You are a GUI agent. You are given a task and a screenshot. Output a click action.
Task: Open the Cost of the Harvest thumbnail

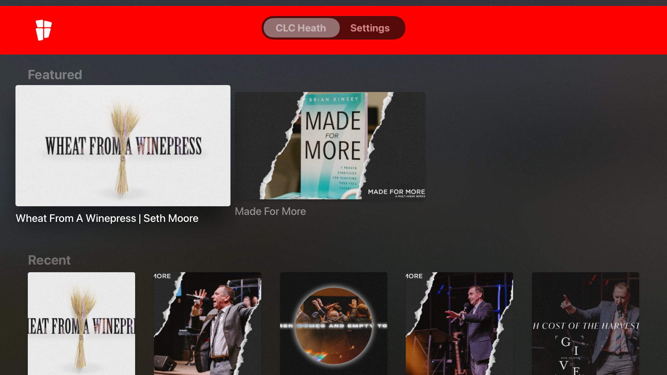tap(585, 324)
